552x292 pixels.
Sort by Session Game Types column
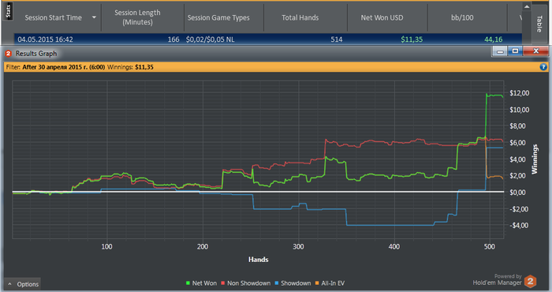coord(218,17)
